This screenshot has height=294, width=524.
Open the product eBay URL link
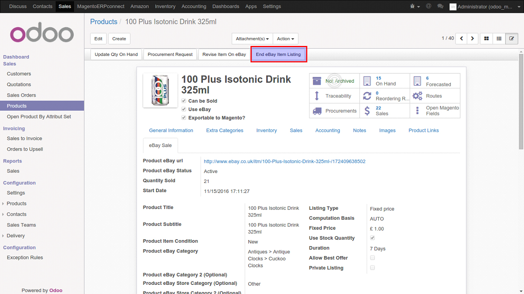(x=285, y=161)
